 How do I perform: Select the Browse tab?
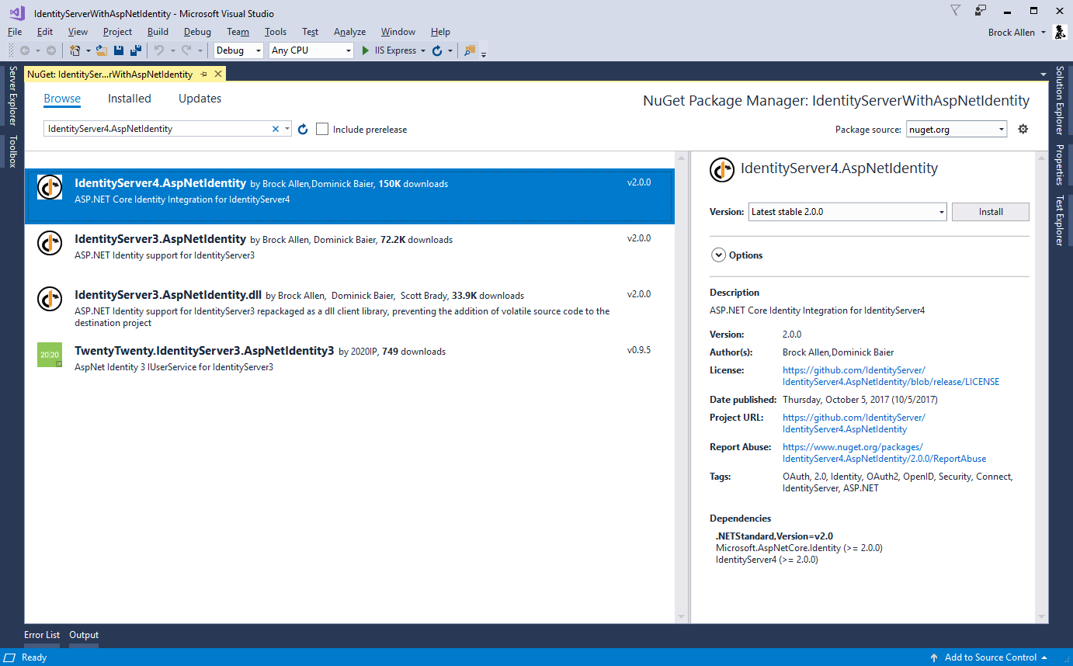pos(62,99)
